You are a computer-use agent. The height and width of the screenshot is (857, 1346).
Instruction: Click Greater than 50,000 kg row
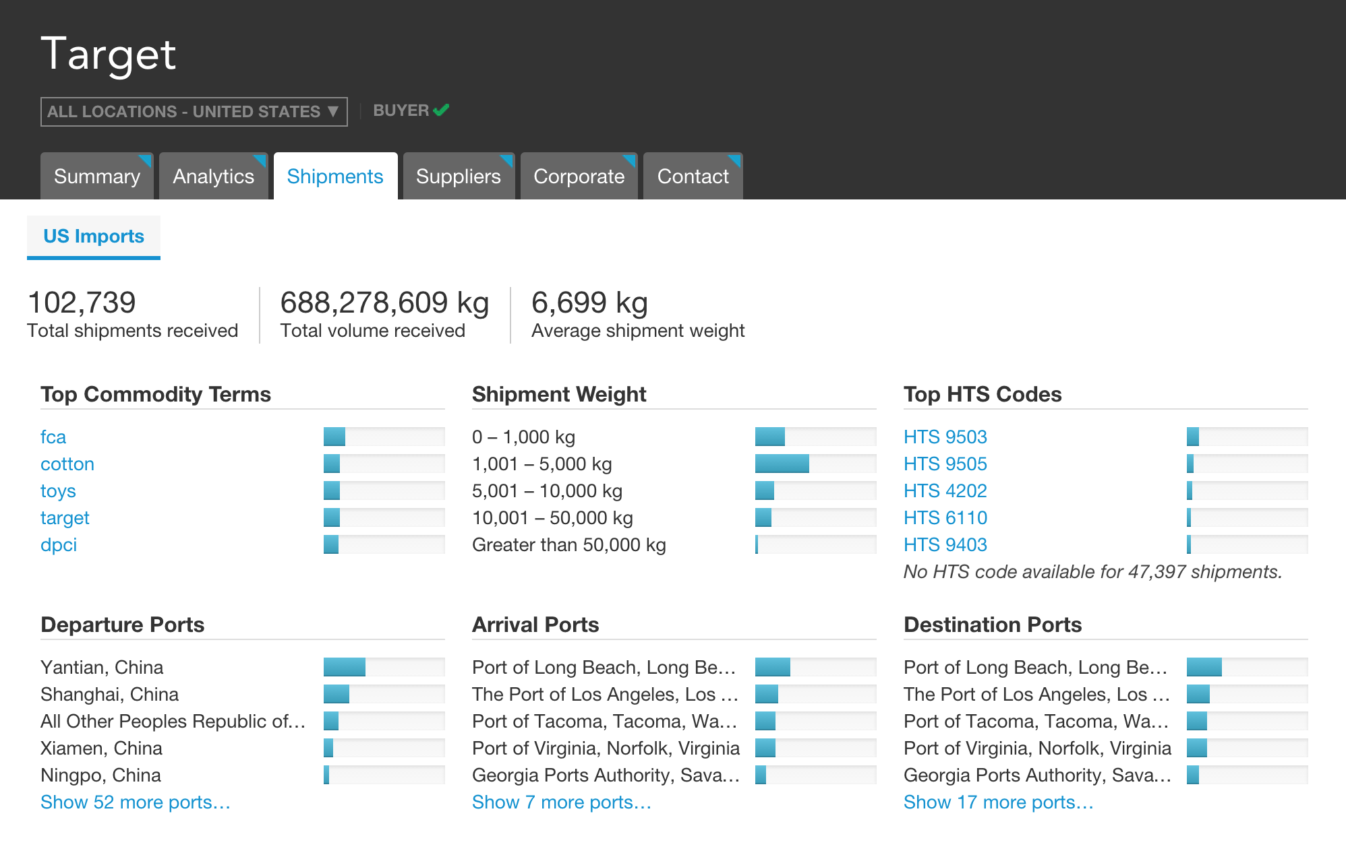tap(674, 545)
